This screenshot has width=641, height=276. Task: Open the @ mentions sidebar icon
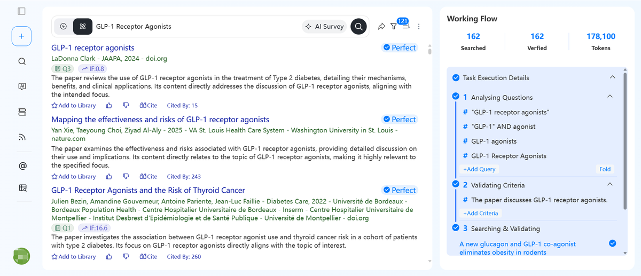click(x=22, y=166)
